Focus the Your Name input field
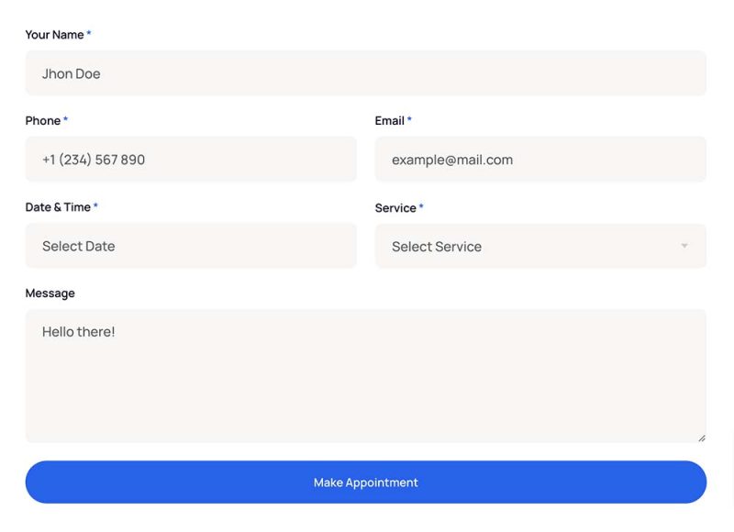Image resolution: width=734 pixels, height=532 pixels. tap(365, 73)
